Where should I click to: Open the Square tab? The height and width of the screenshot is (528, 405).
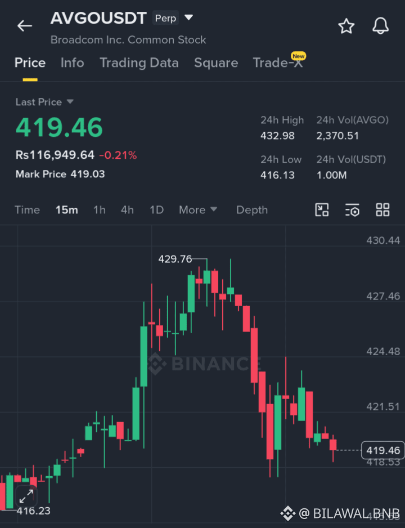coord(216,63)
